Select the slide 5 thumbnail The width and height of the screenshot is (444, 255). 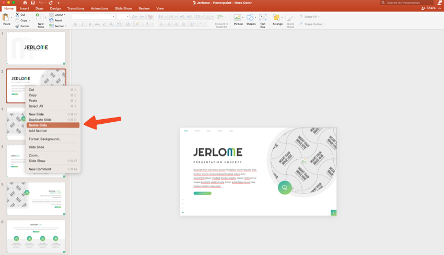(36, 198)
